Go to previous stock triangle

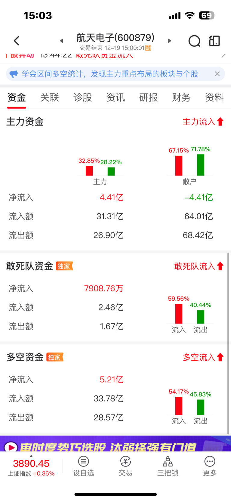click(61, 41)
